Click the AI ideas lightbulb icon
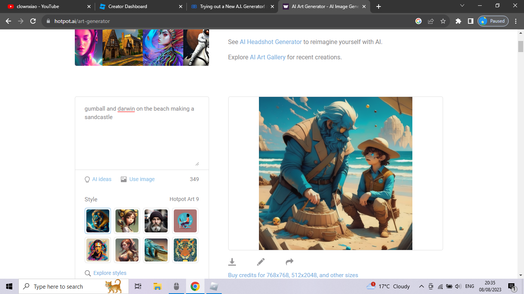Screen dimensions: 524x294 [x=87, y=180]
